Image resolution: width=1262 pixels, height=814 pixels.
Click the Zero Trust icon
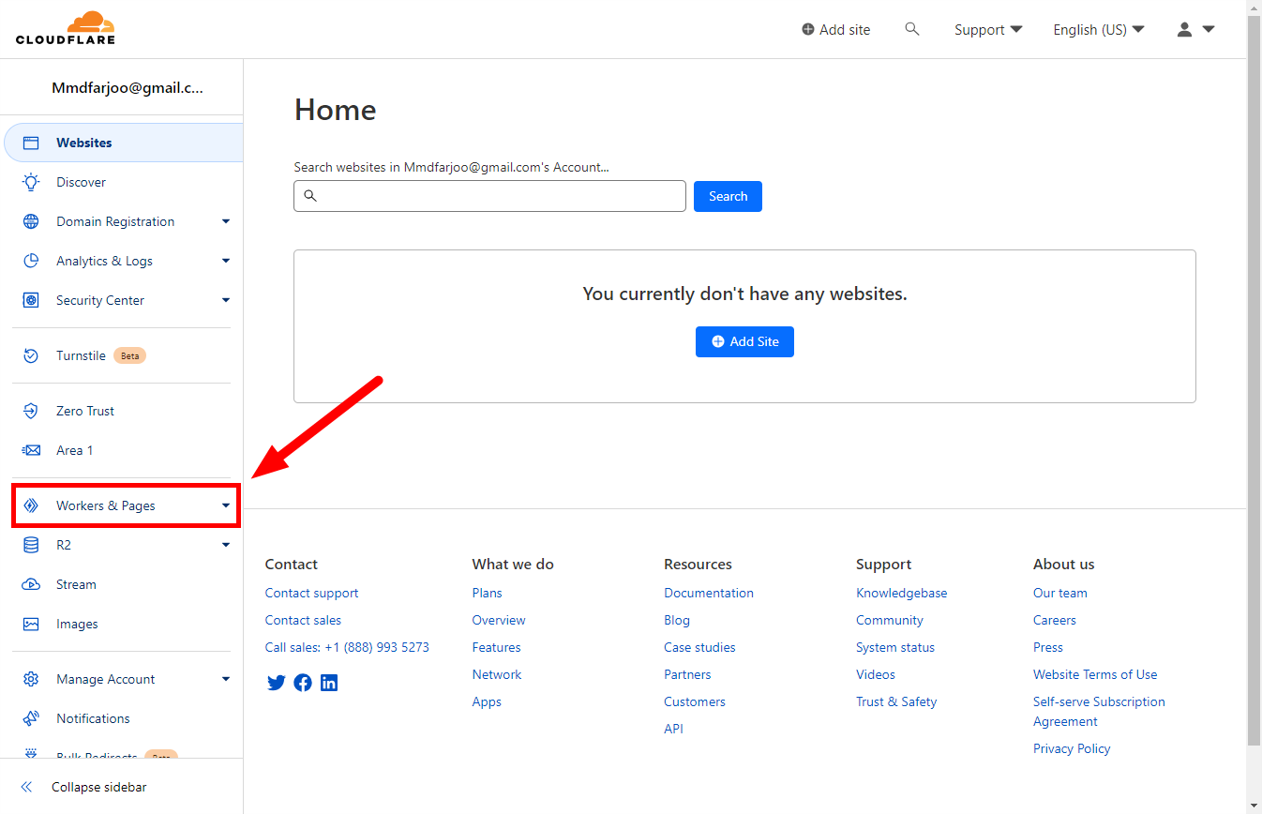pyautogui.click(x=31, y=411)
